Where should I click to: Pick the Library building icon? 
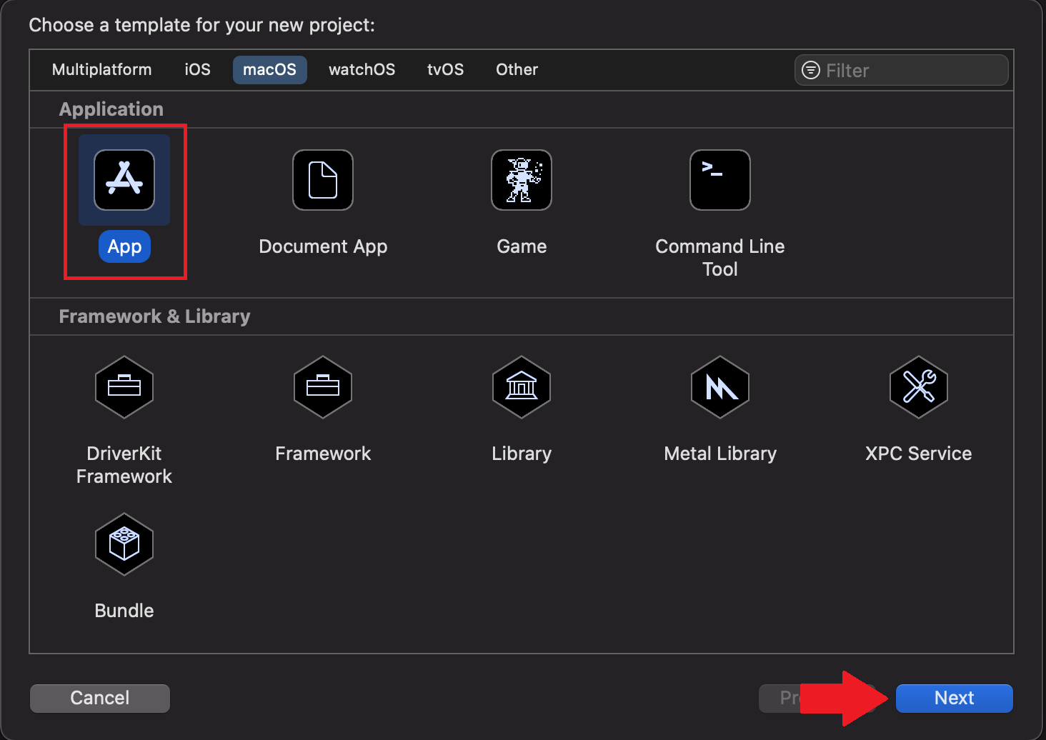click(x=522, y=387)
